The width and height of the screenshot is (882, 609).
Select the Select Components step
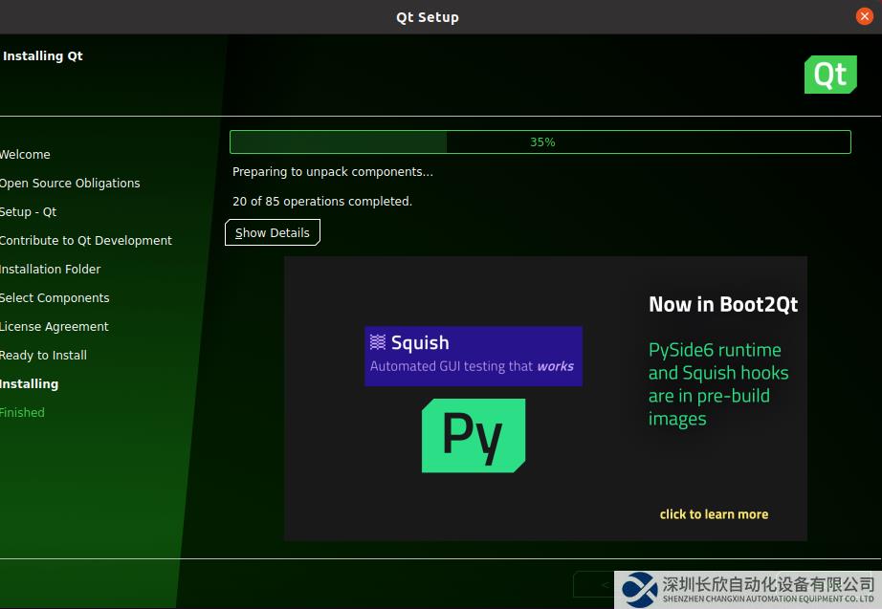tap(55, 297)
